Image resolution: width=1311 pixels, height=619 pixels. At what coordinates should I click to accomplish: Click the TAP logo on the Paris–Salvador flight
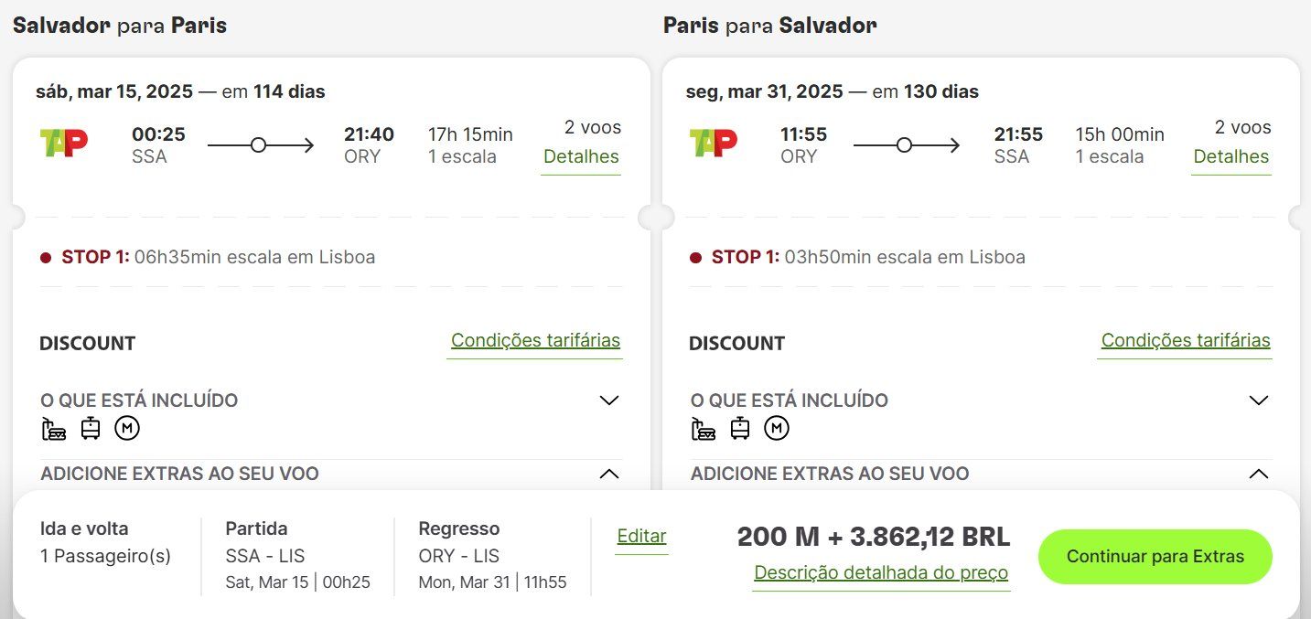click(x=714, y=143)
